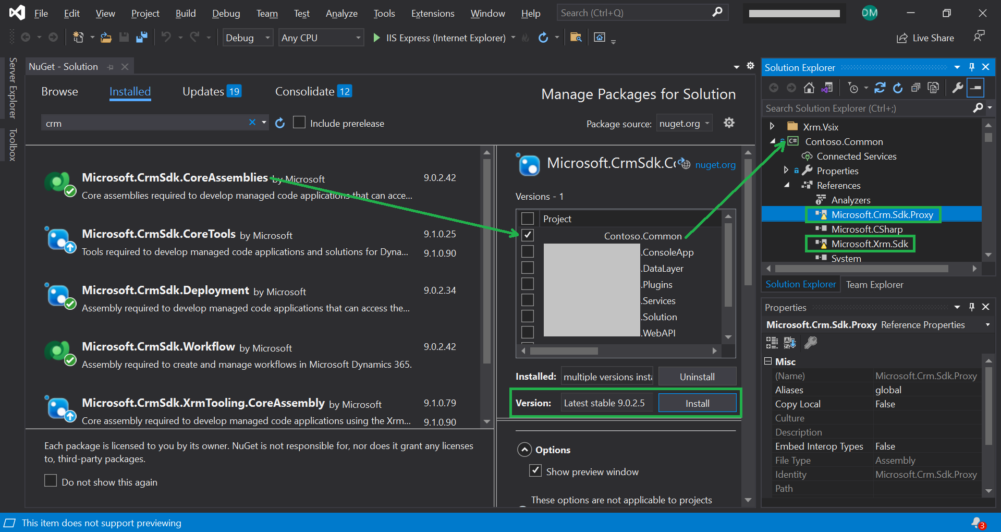The height and width of the screenshot is (532, 1001).
Task: Open the NuGet package source settings gear
Action: pos(729,123)
